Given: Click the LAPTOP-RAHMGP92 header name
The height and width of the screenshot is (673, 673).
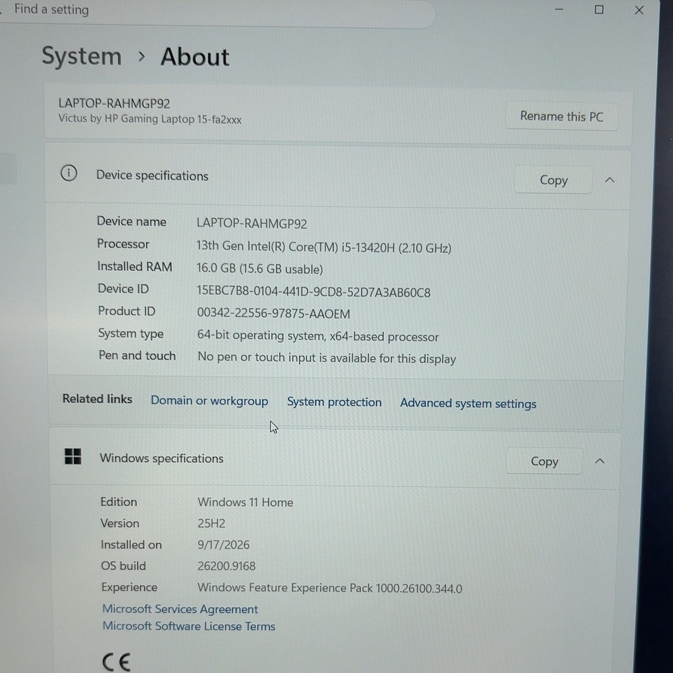Looking at the screenshot, I should click(x=114, y=103).
